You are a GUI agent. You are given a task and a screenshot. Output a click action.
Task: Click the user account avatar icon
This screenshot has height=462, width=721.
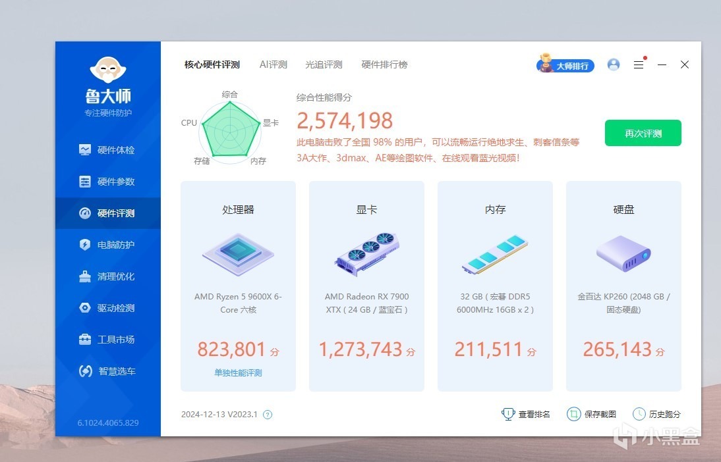coord(614,64)
